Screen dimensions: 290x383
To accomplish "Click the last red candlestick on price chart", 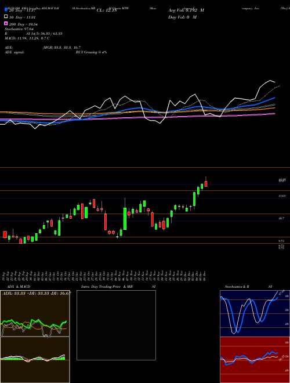I will 206,183.
